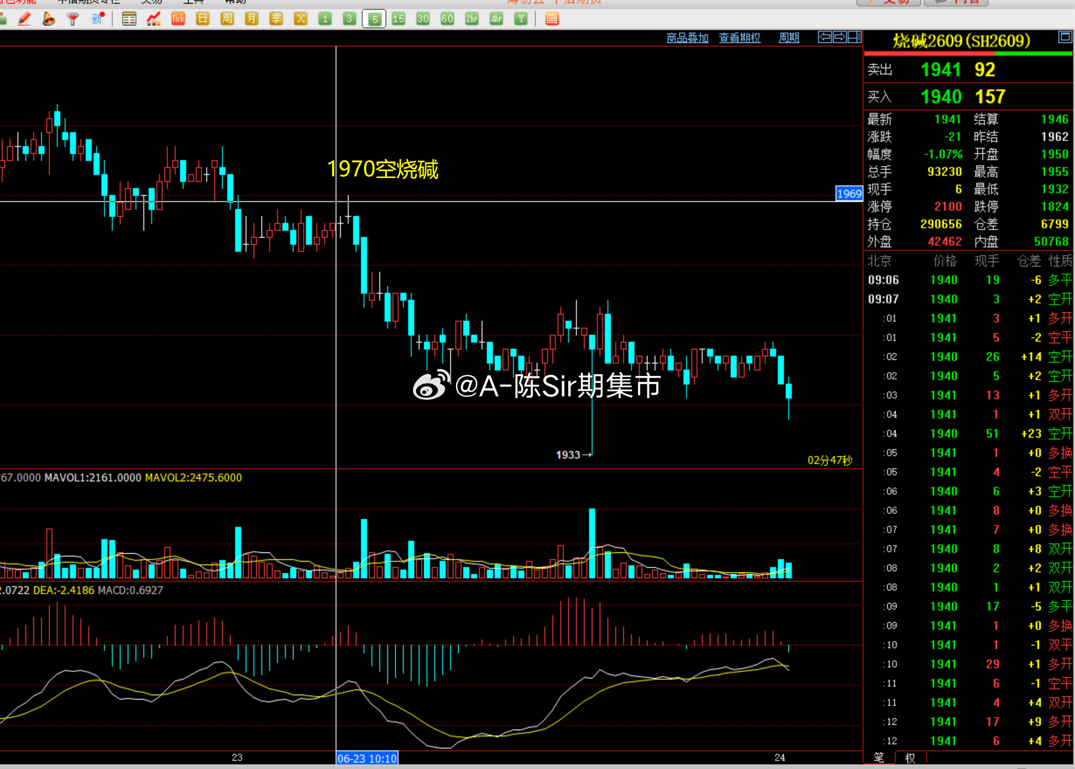Click the 结算 value 1946
1075x769 pixels.
pyautogui.click(x=1055, y=119)
